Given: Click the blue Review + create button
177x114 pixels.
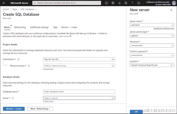Looking at the screenshot, I should tap(14, 109).
